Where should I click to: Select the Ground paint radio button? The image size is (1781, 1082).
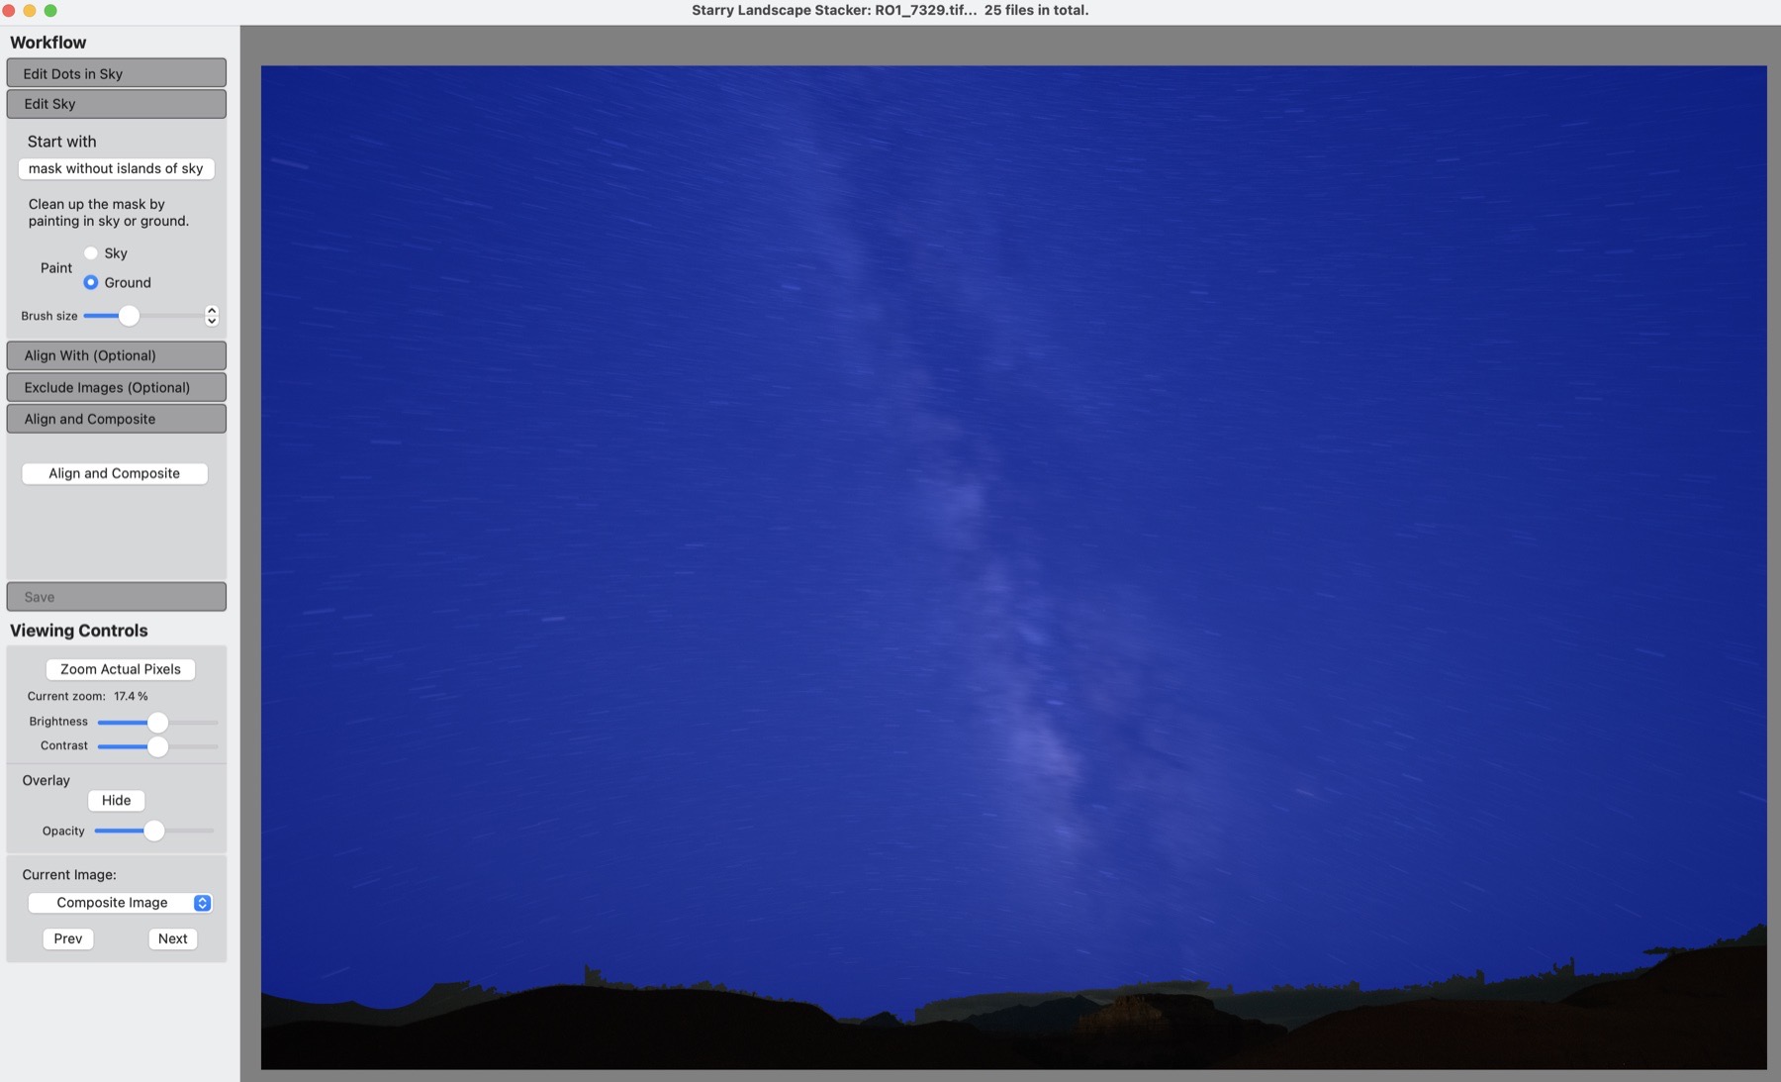(91, 282)
